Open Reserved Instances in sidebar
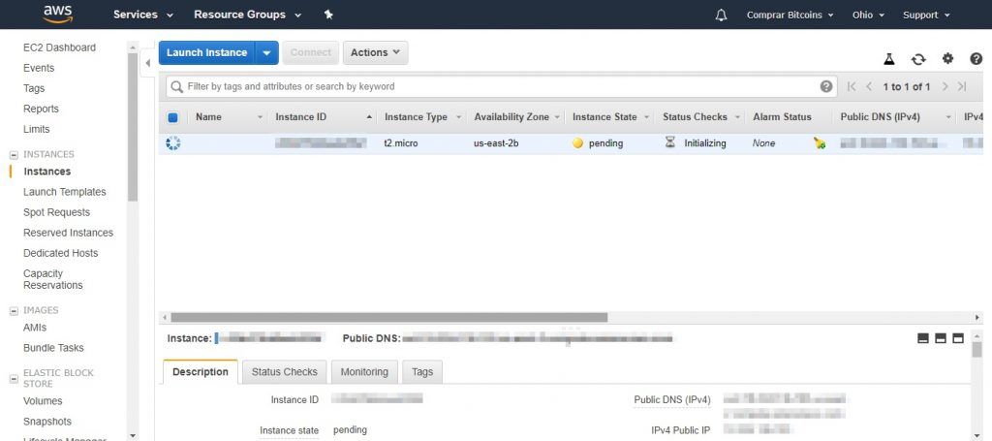Screen dimensions: 992x441 (x=69, y=233)
